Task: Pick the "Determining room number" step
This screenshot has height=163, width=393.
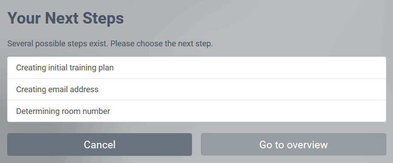Action: pos(196,111)
